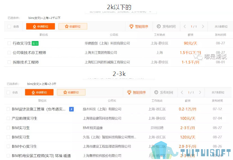Open company BME柏美迪康
The image size is (233, 160).
pos(93,128)
